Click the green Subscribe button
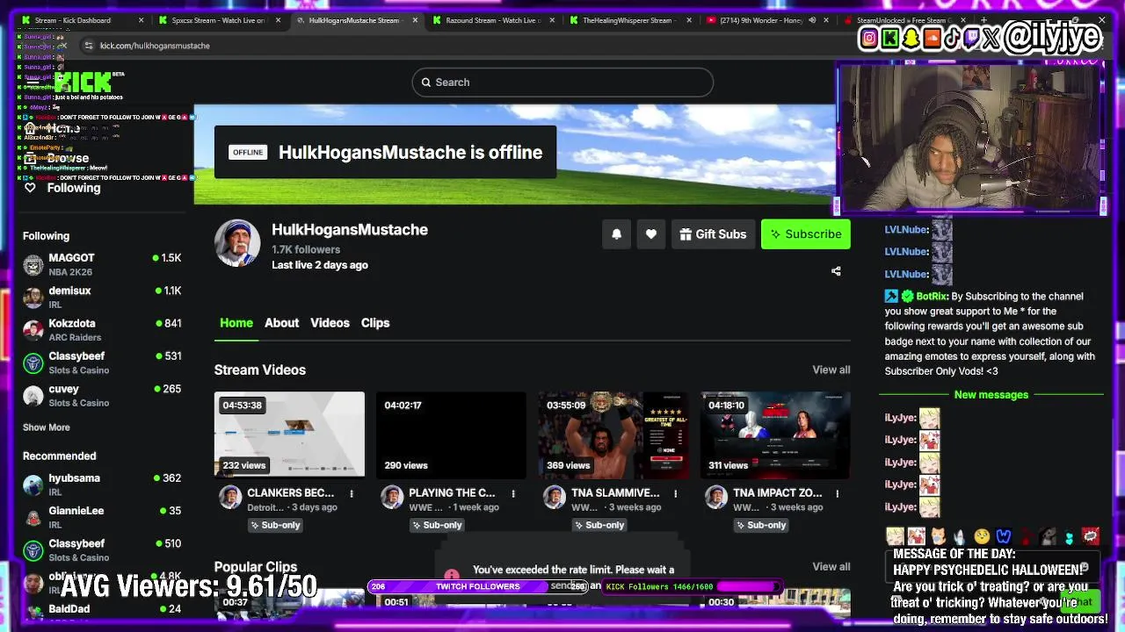The width and height of the screenshot is (1125, 632). pos(806,234)
